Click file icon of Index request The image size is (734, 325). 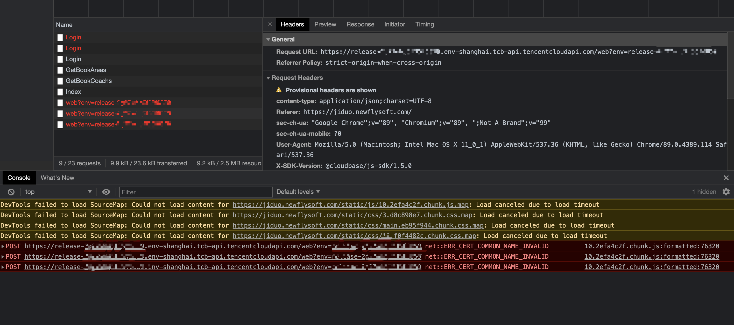[60, 92]
